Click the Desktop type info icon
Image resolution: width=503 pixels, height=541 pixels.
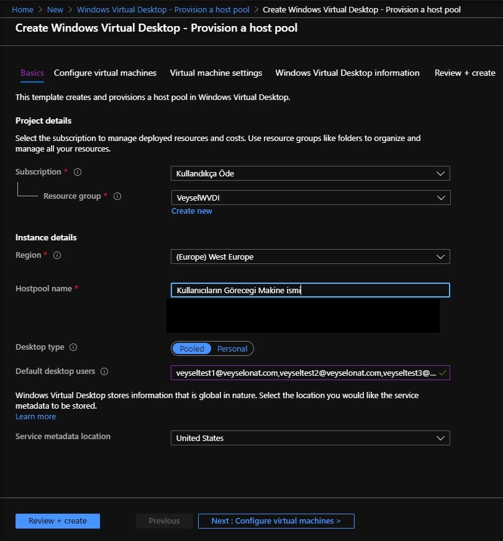click(73, 347)
